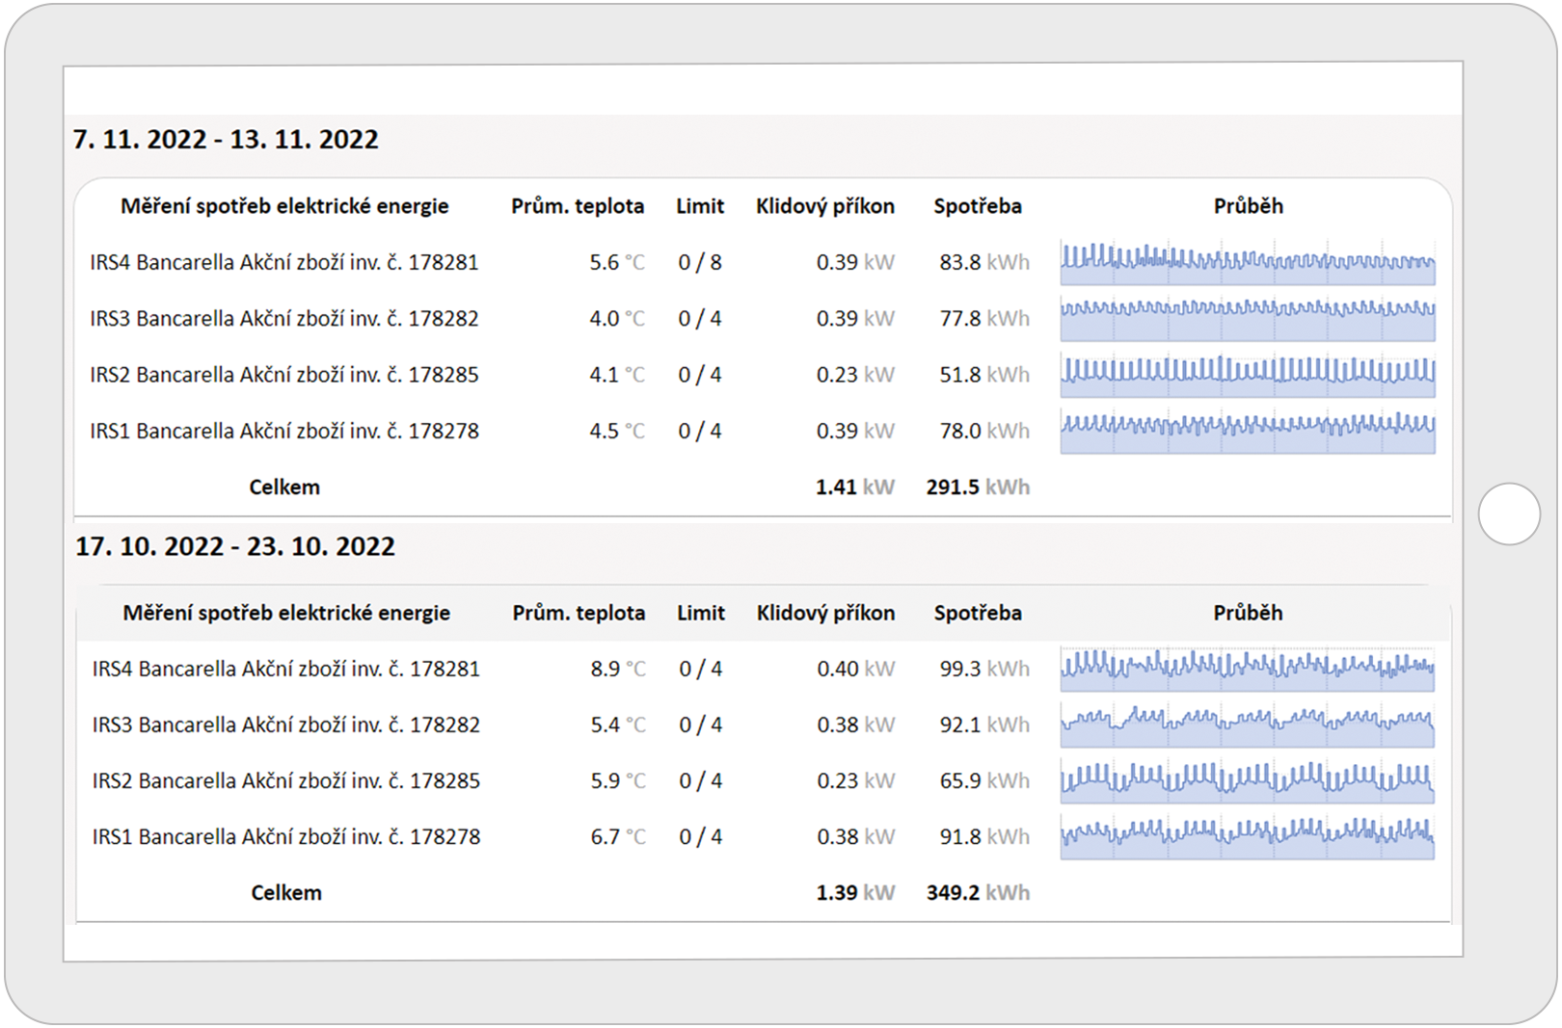The height and width of the screenshot is (1028, 1562).
Task: Select IRS3 Bancarella row name in the November table
Action: [284, 318]
